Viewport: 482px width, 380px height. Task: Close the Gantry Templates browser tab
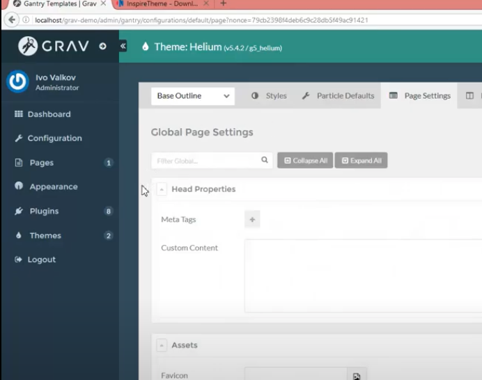(103, 3)
